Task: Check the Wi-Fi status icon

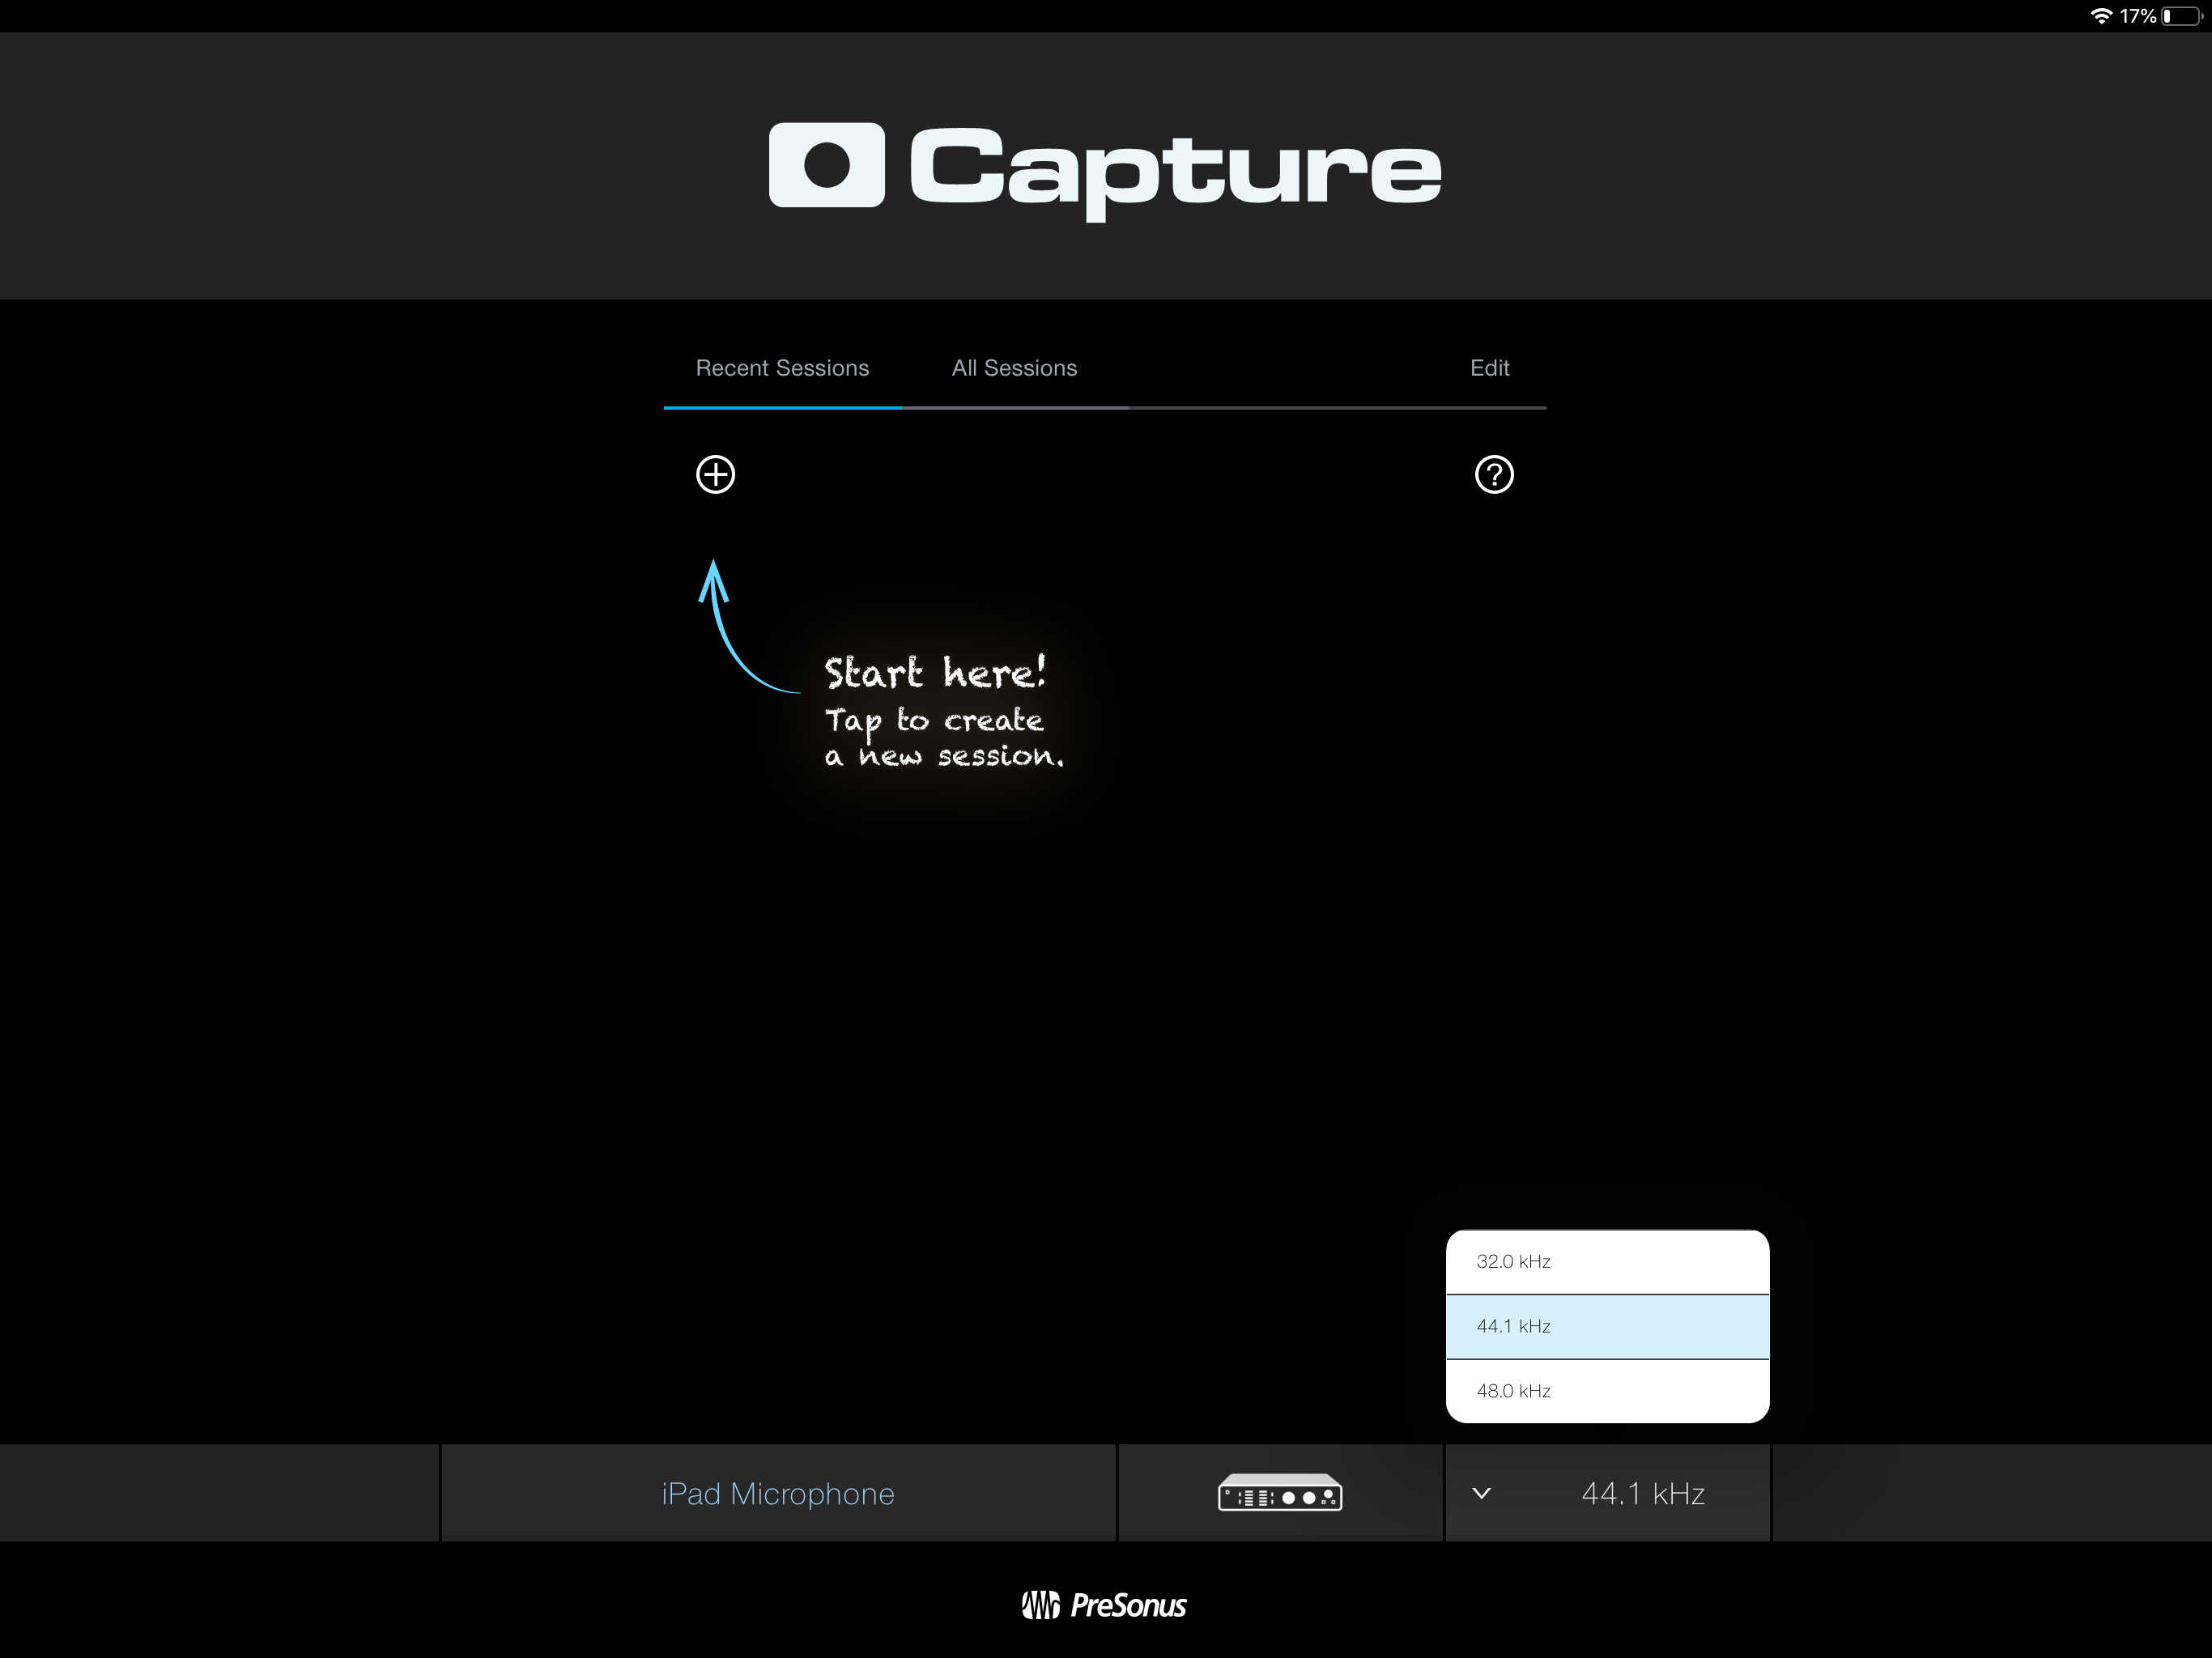Action: click(2100, 16)
